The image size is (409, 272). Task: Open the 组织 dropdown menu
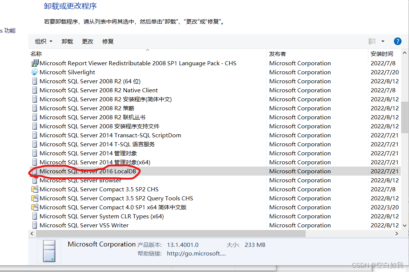click(x=44, y=41)
